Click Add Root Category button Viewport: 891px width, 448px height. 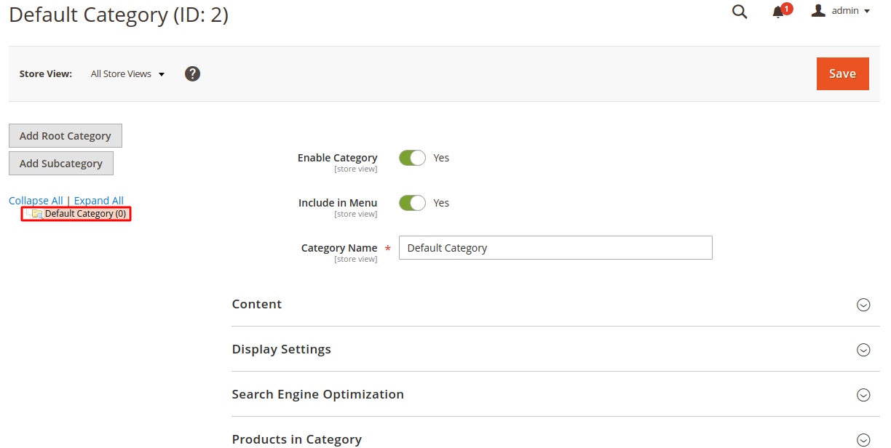click(x=66, y=136)
